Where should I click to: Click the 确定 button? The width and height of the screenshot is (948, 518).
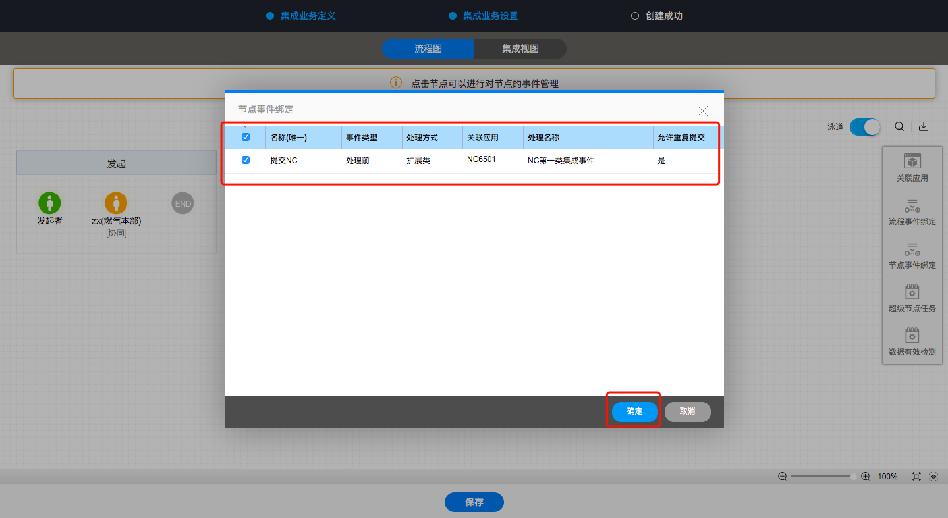[x=634, y=411]
